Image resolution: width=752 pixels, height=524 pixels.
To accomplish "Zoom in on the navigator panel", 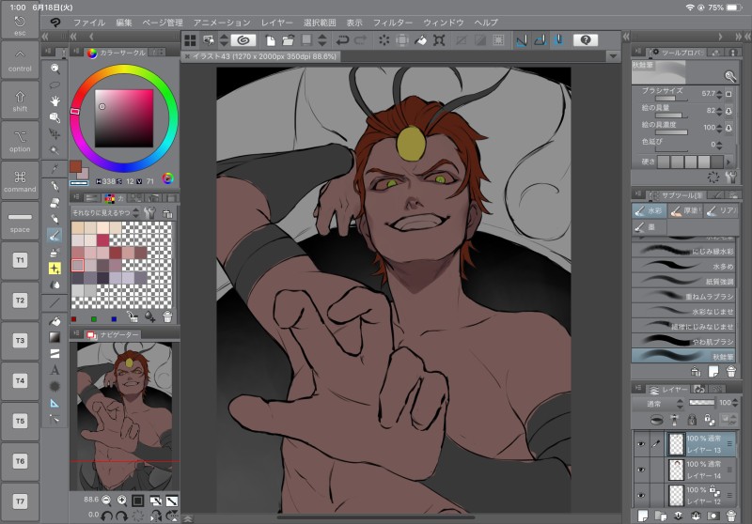I will (122, 501).
